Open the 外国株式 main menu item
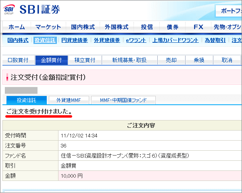The width and height of the screenshot is (242, 193). 117,27
